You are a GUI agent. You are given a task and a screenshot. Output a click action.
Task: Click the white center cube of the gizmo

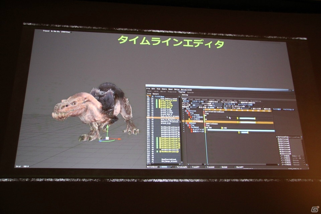[107, 138]
